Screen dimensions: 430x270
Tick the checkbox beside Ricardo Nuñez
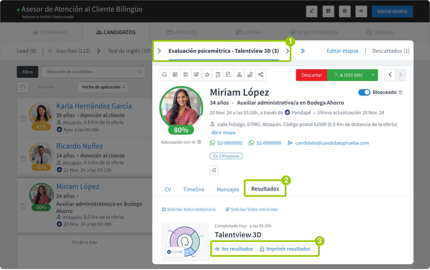pos(23,159)
